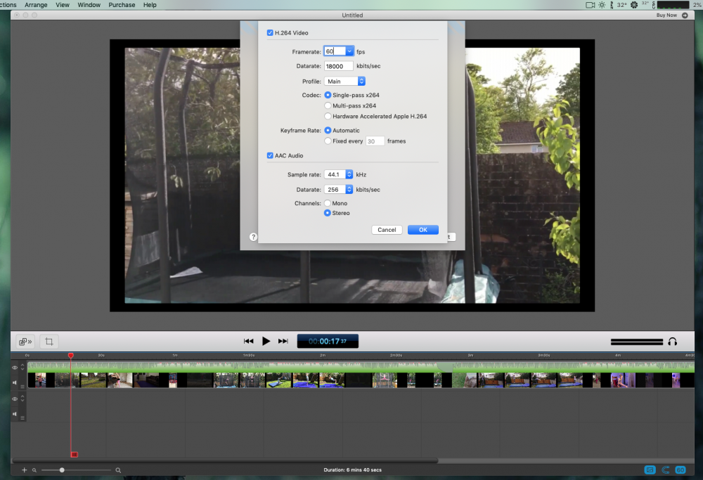The width and height of the screenshot is (703, 480).
Task: Select Multi-pass x264 codec
Action: tap(328, 106)
